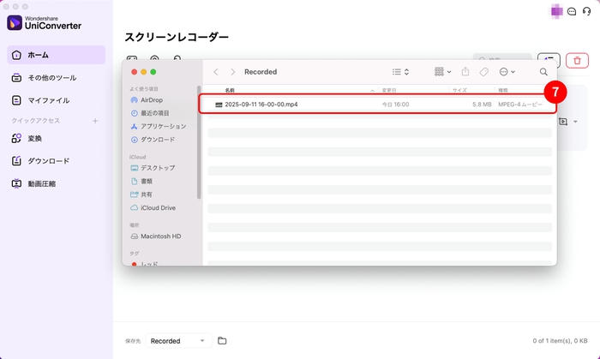Open the output folder icon beside Recorded
600x359 pixels.
222,341
